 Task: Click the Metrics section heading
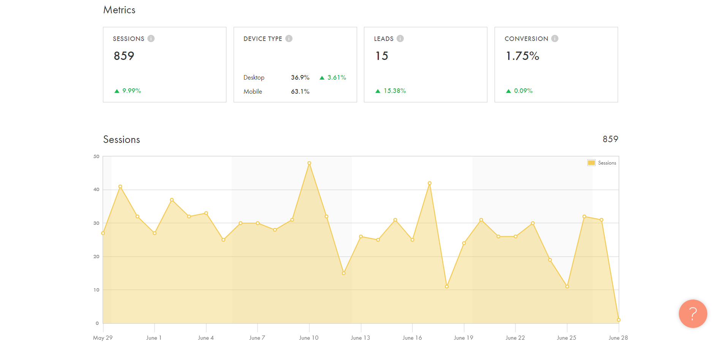tap(119, 10)
